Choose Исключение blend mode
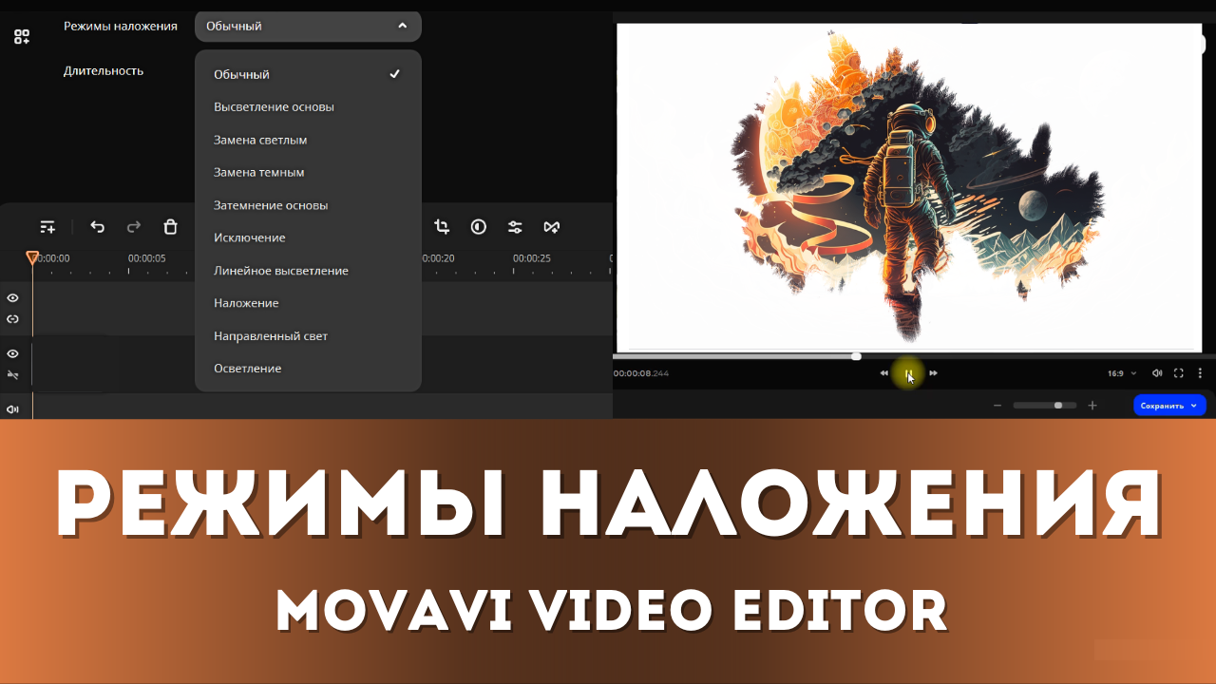The width and height of the screenshot is (1216, 684). (x=308, y=237)
